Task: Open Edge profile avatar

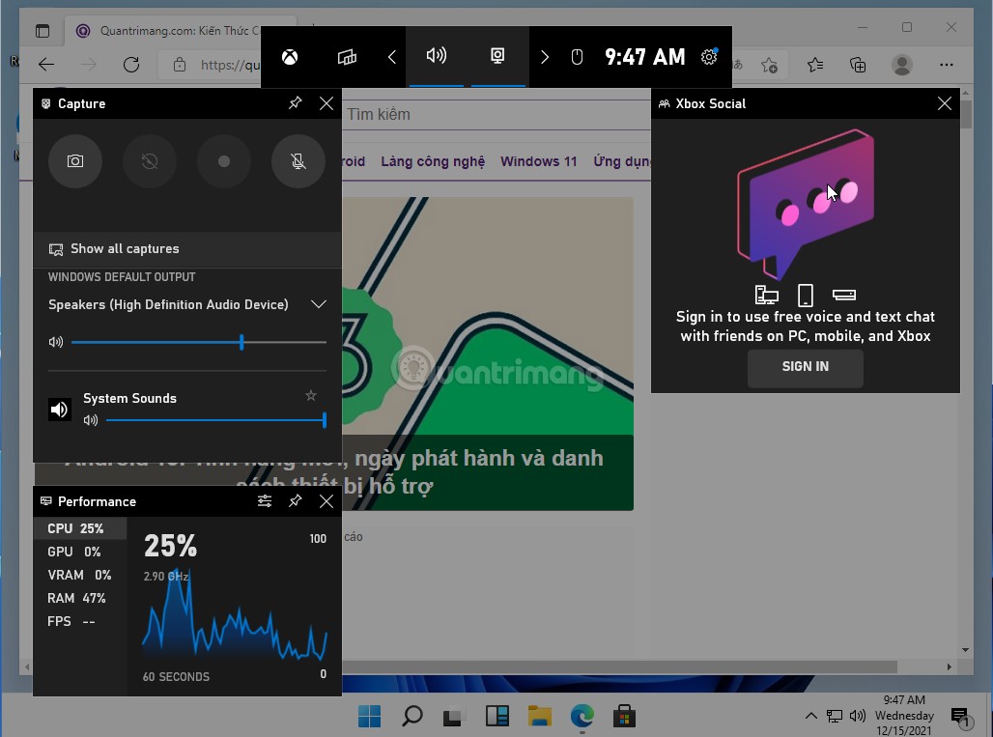Action: (x=902, y=65)
